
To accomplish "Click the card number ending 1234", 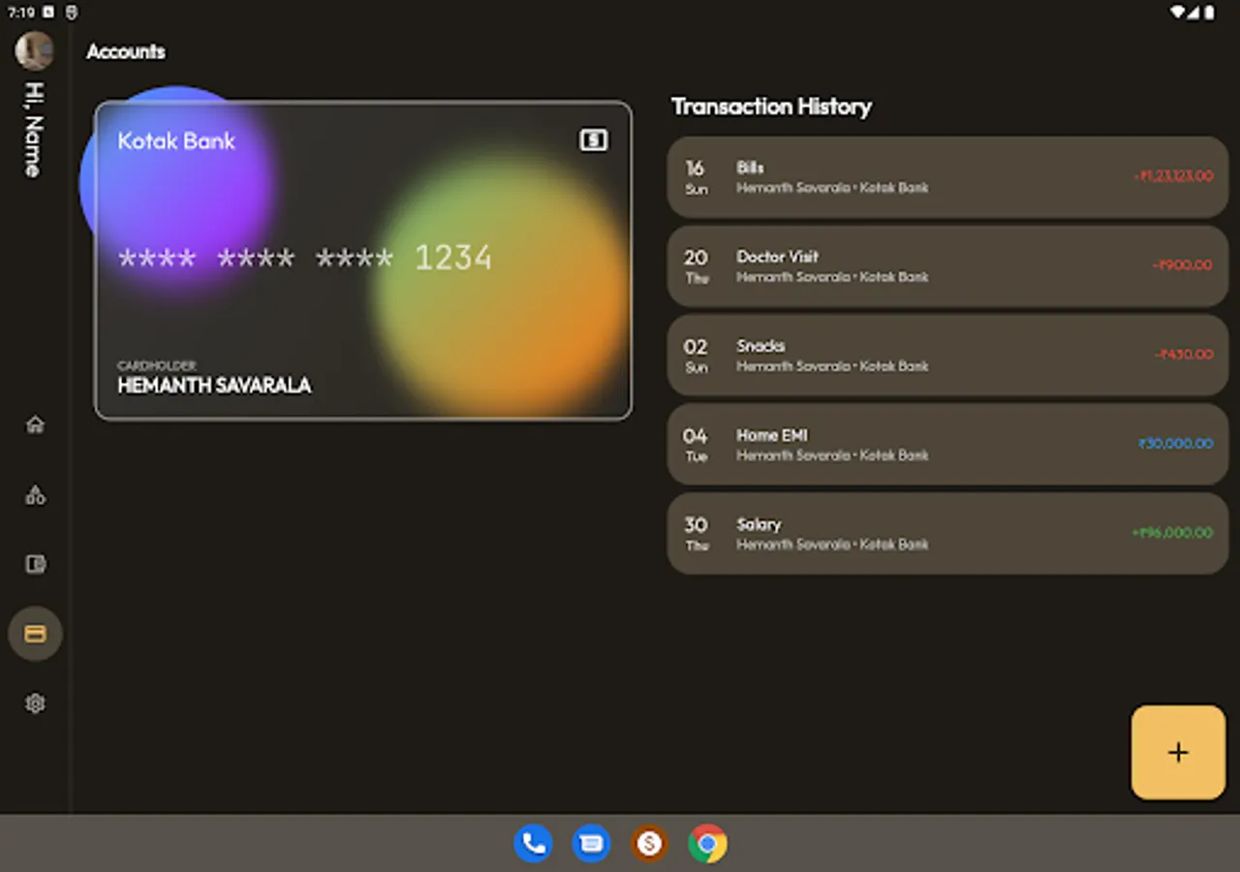I will click(305, 258).
